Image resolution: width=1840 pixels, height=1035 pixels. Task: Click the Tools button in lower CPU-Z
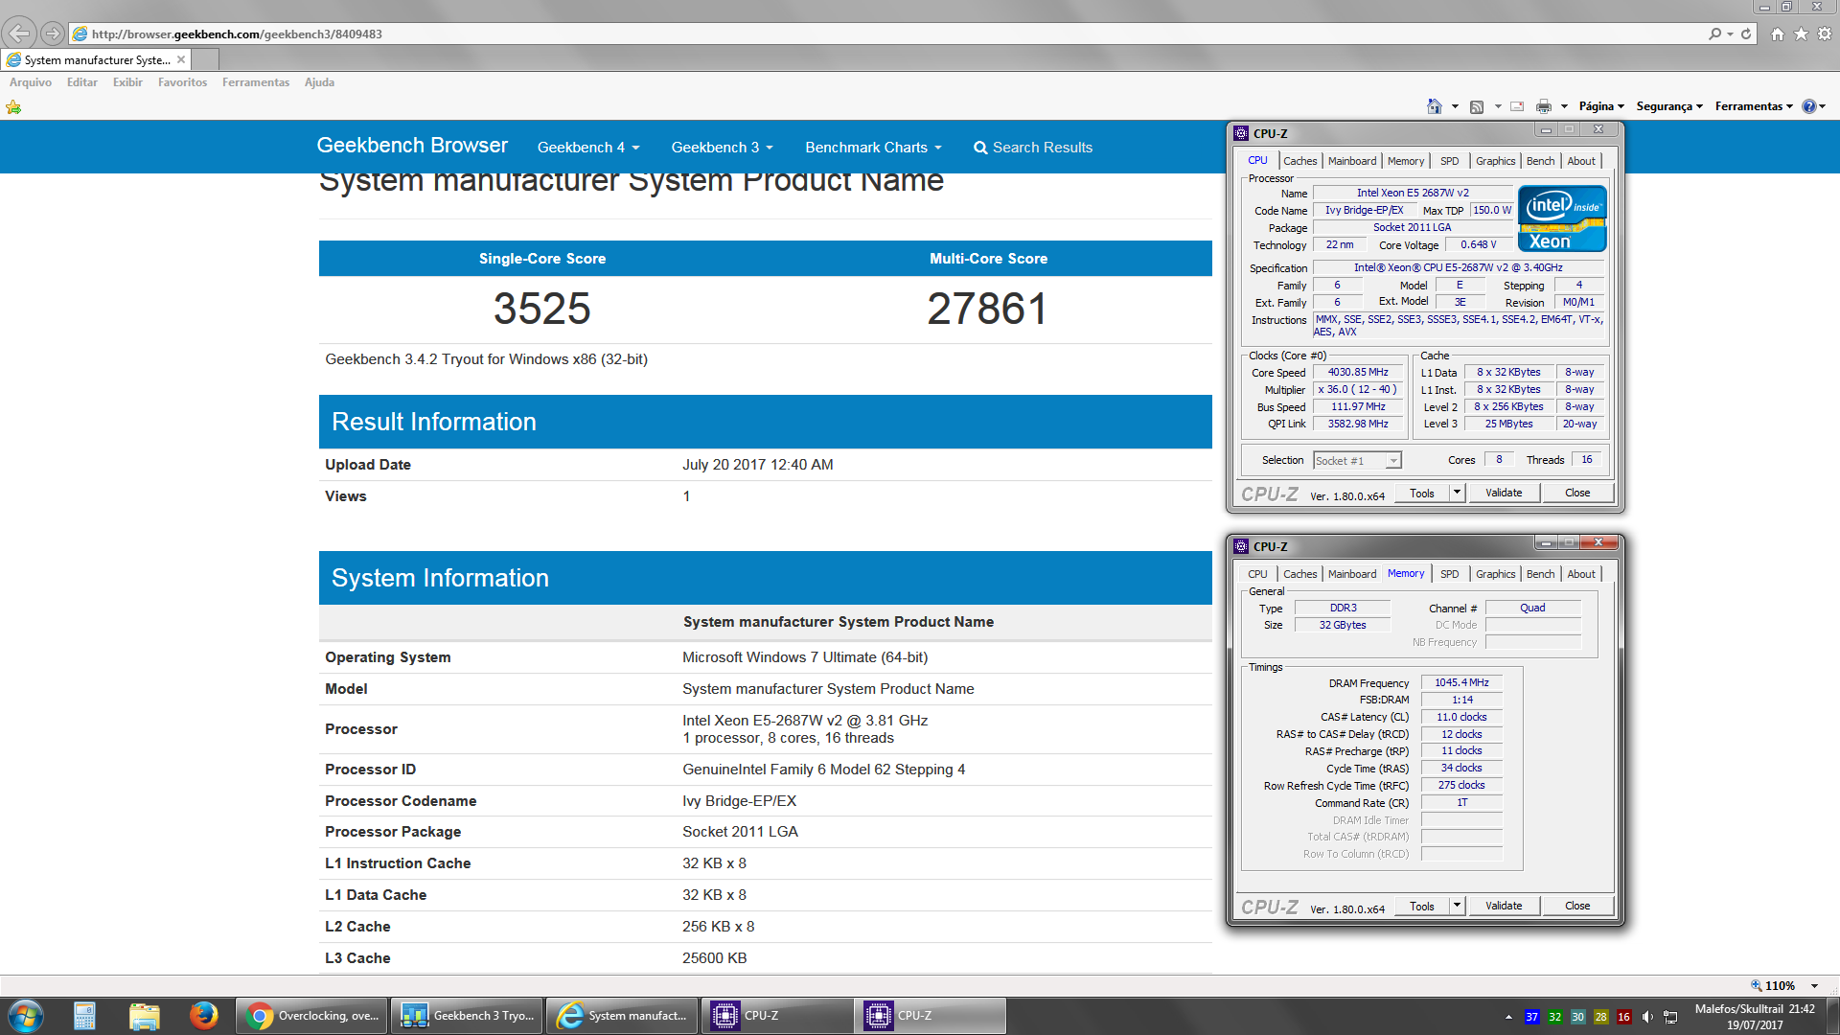pyautogui.click(x=1422, y=906)
